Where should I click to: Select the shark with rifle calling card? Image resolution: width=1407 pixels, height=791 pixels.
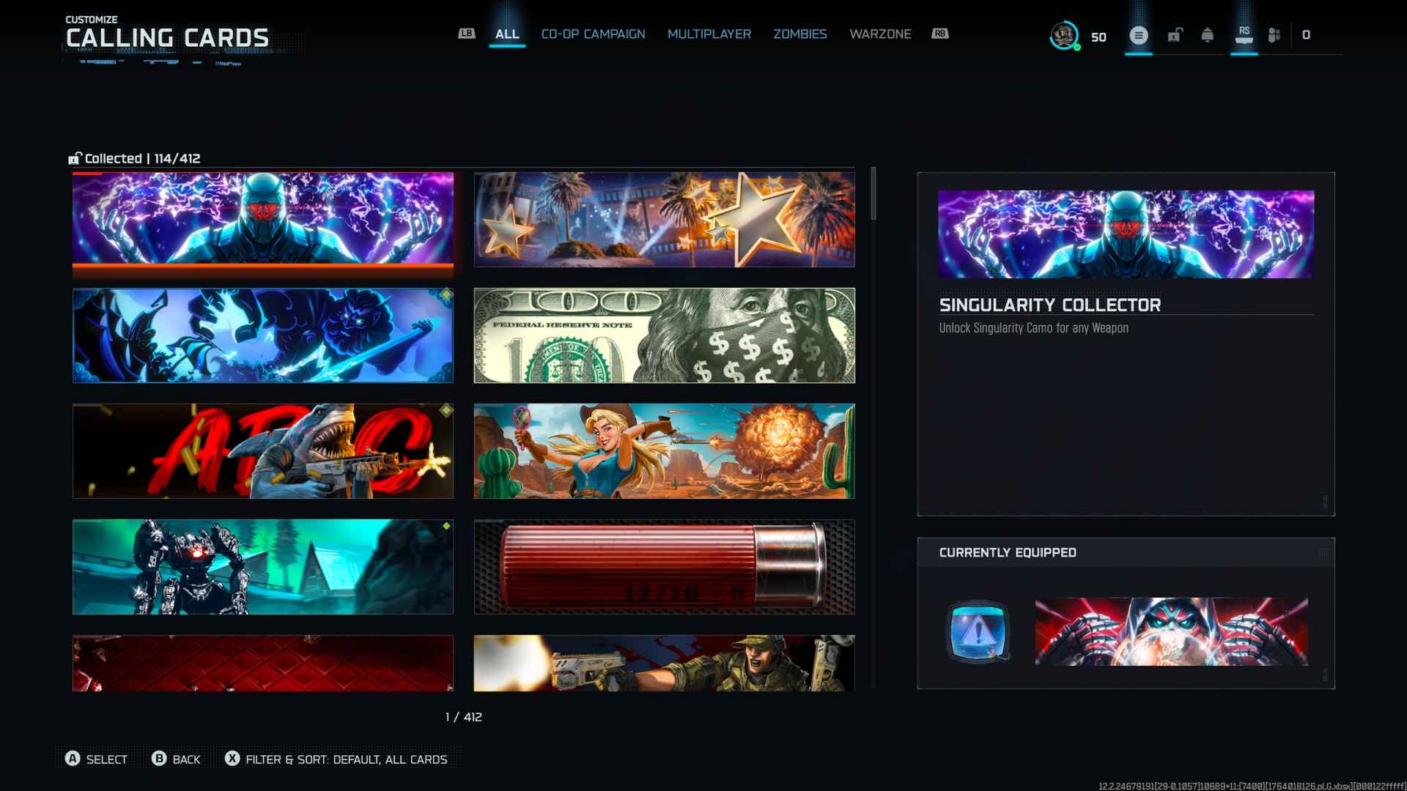(262, 451)
